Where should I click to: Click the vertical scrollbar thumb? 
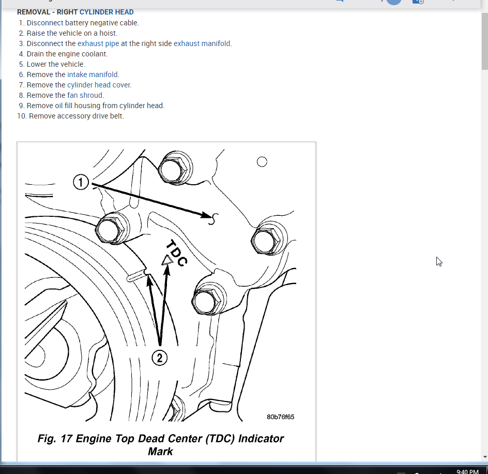[x=484, y=40]
